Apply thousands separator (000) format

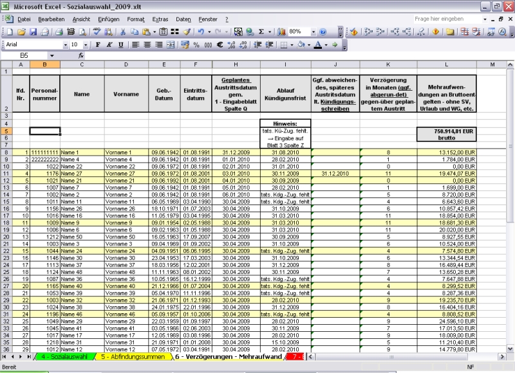pyautogui.click(x=208, y=45)
